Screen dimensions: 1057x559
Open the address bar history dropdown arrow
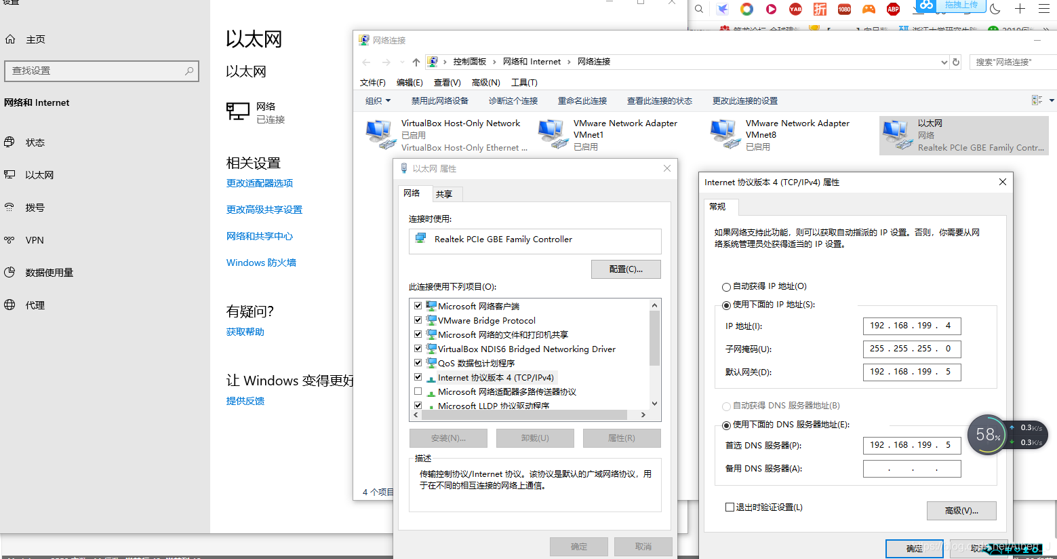[x=944, y=62]
